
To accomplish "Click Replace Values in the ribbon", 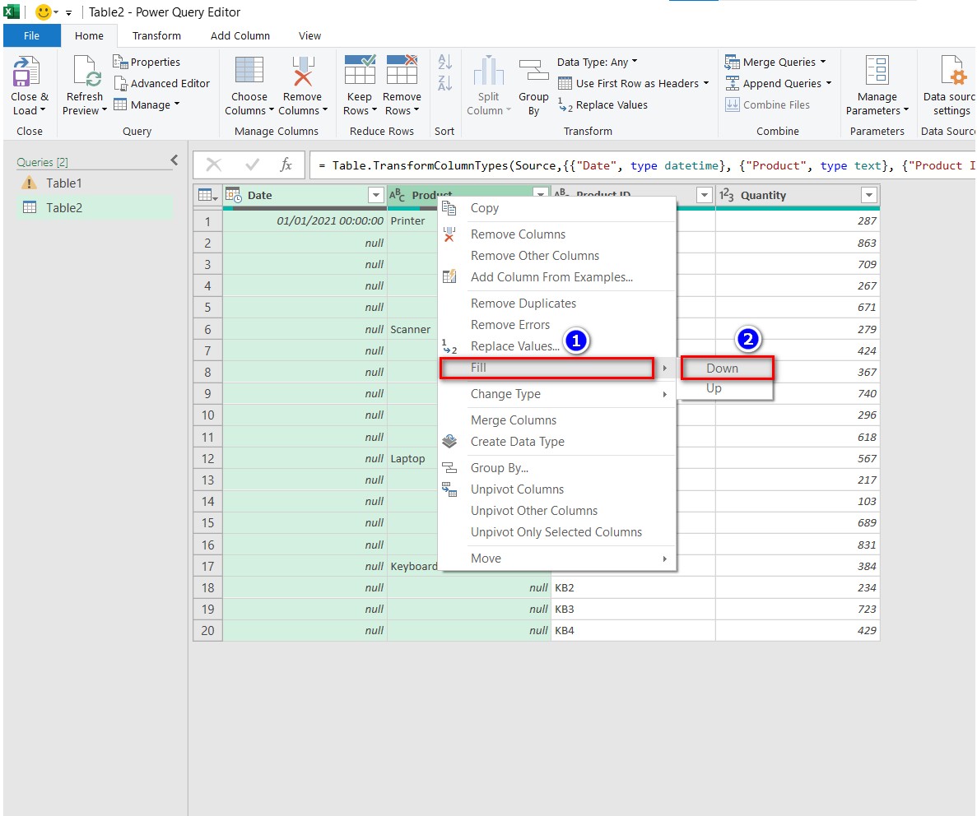I will [611, 105].
